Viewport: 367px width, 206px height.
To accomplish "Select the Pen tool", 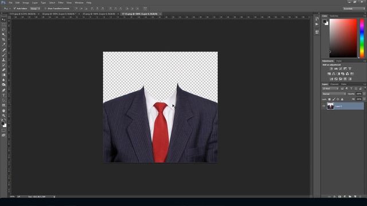I will 3,90.
